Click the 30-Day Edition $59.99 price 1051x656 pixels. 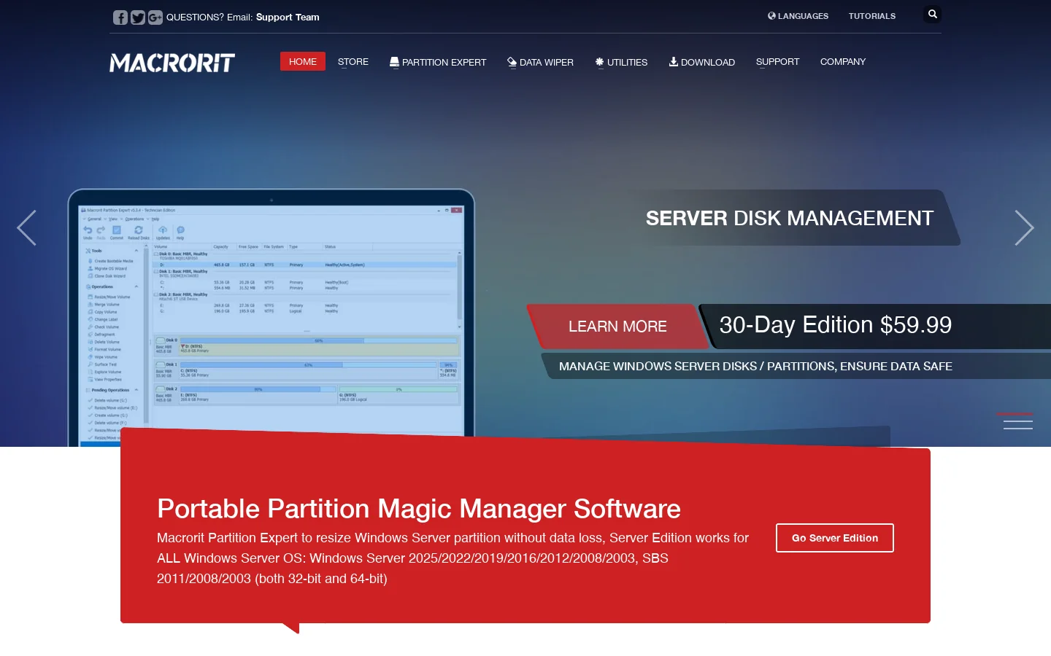pos(836,325)
